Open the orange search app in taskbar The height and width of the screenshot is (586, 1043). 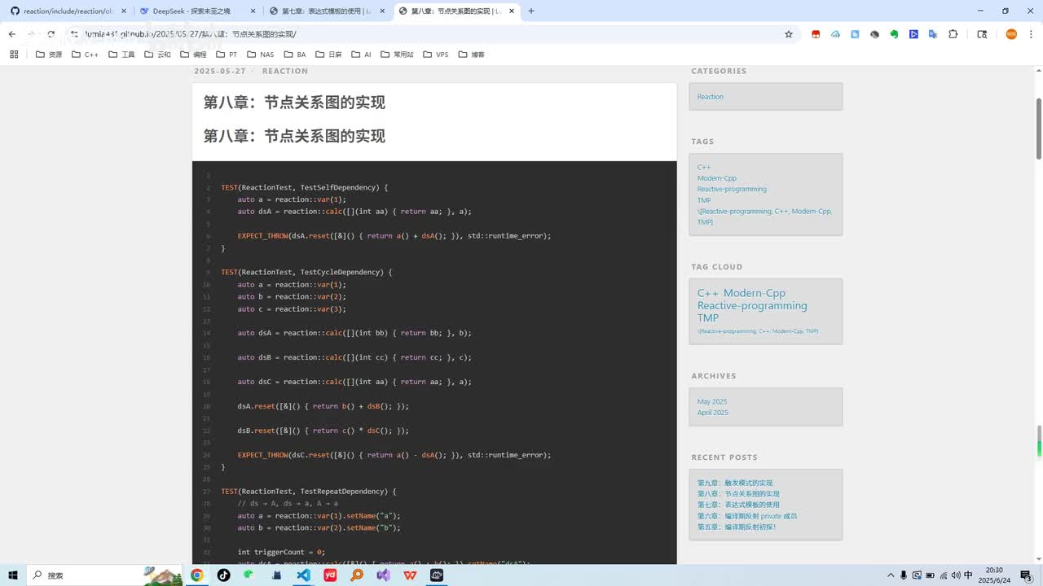tap(357, 575)
